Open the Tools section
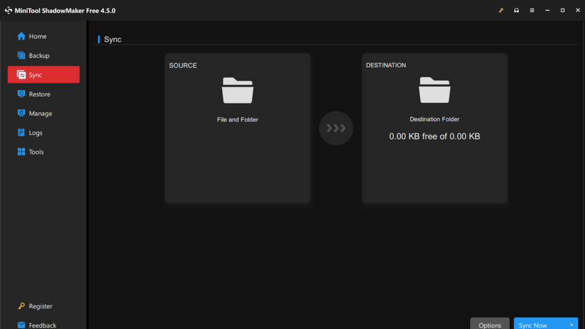This screenshot has width=585, height=329. [x=36, y=153]
